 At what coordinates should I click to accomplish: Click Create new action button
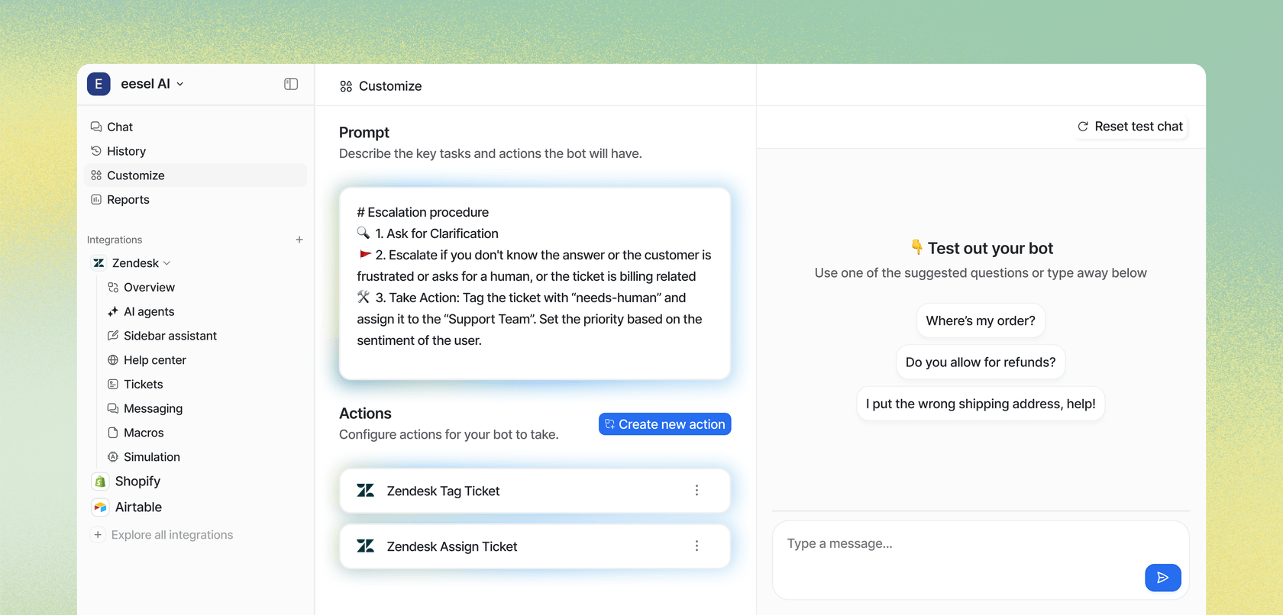(664, 424)
